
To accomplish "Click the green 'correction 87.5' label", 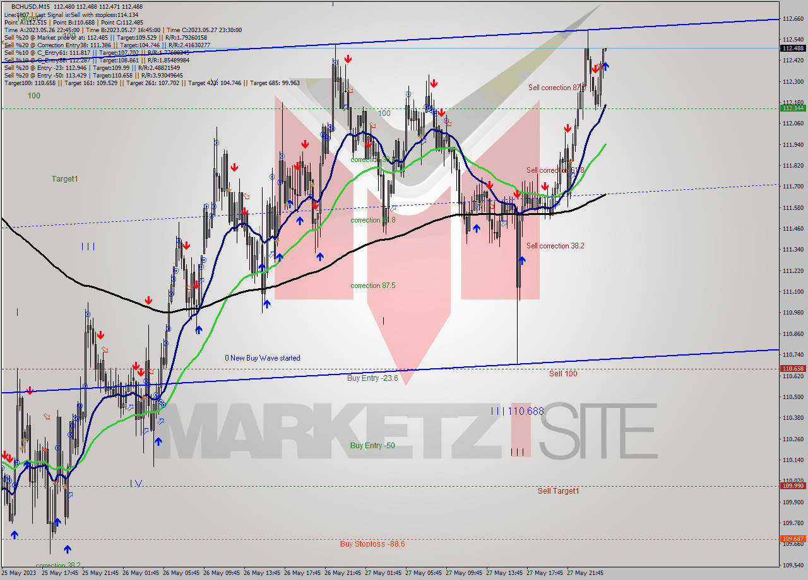I will pos(373,286).
